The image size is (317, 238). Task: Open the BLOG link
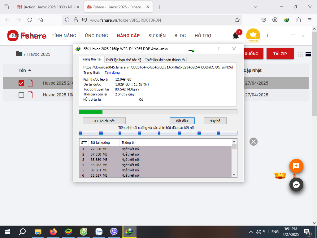[x=180, y=36]
